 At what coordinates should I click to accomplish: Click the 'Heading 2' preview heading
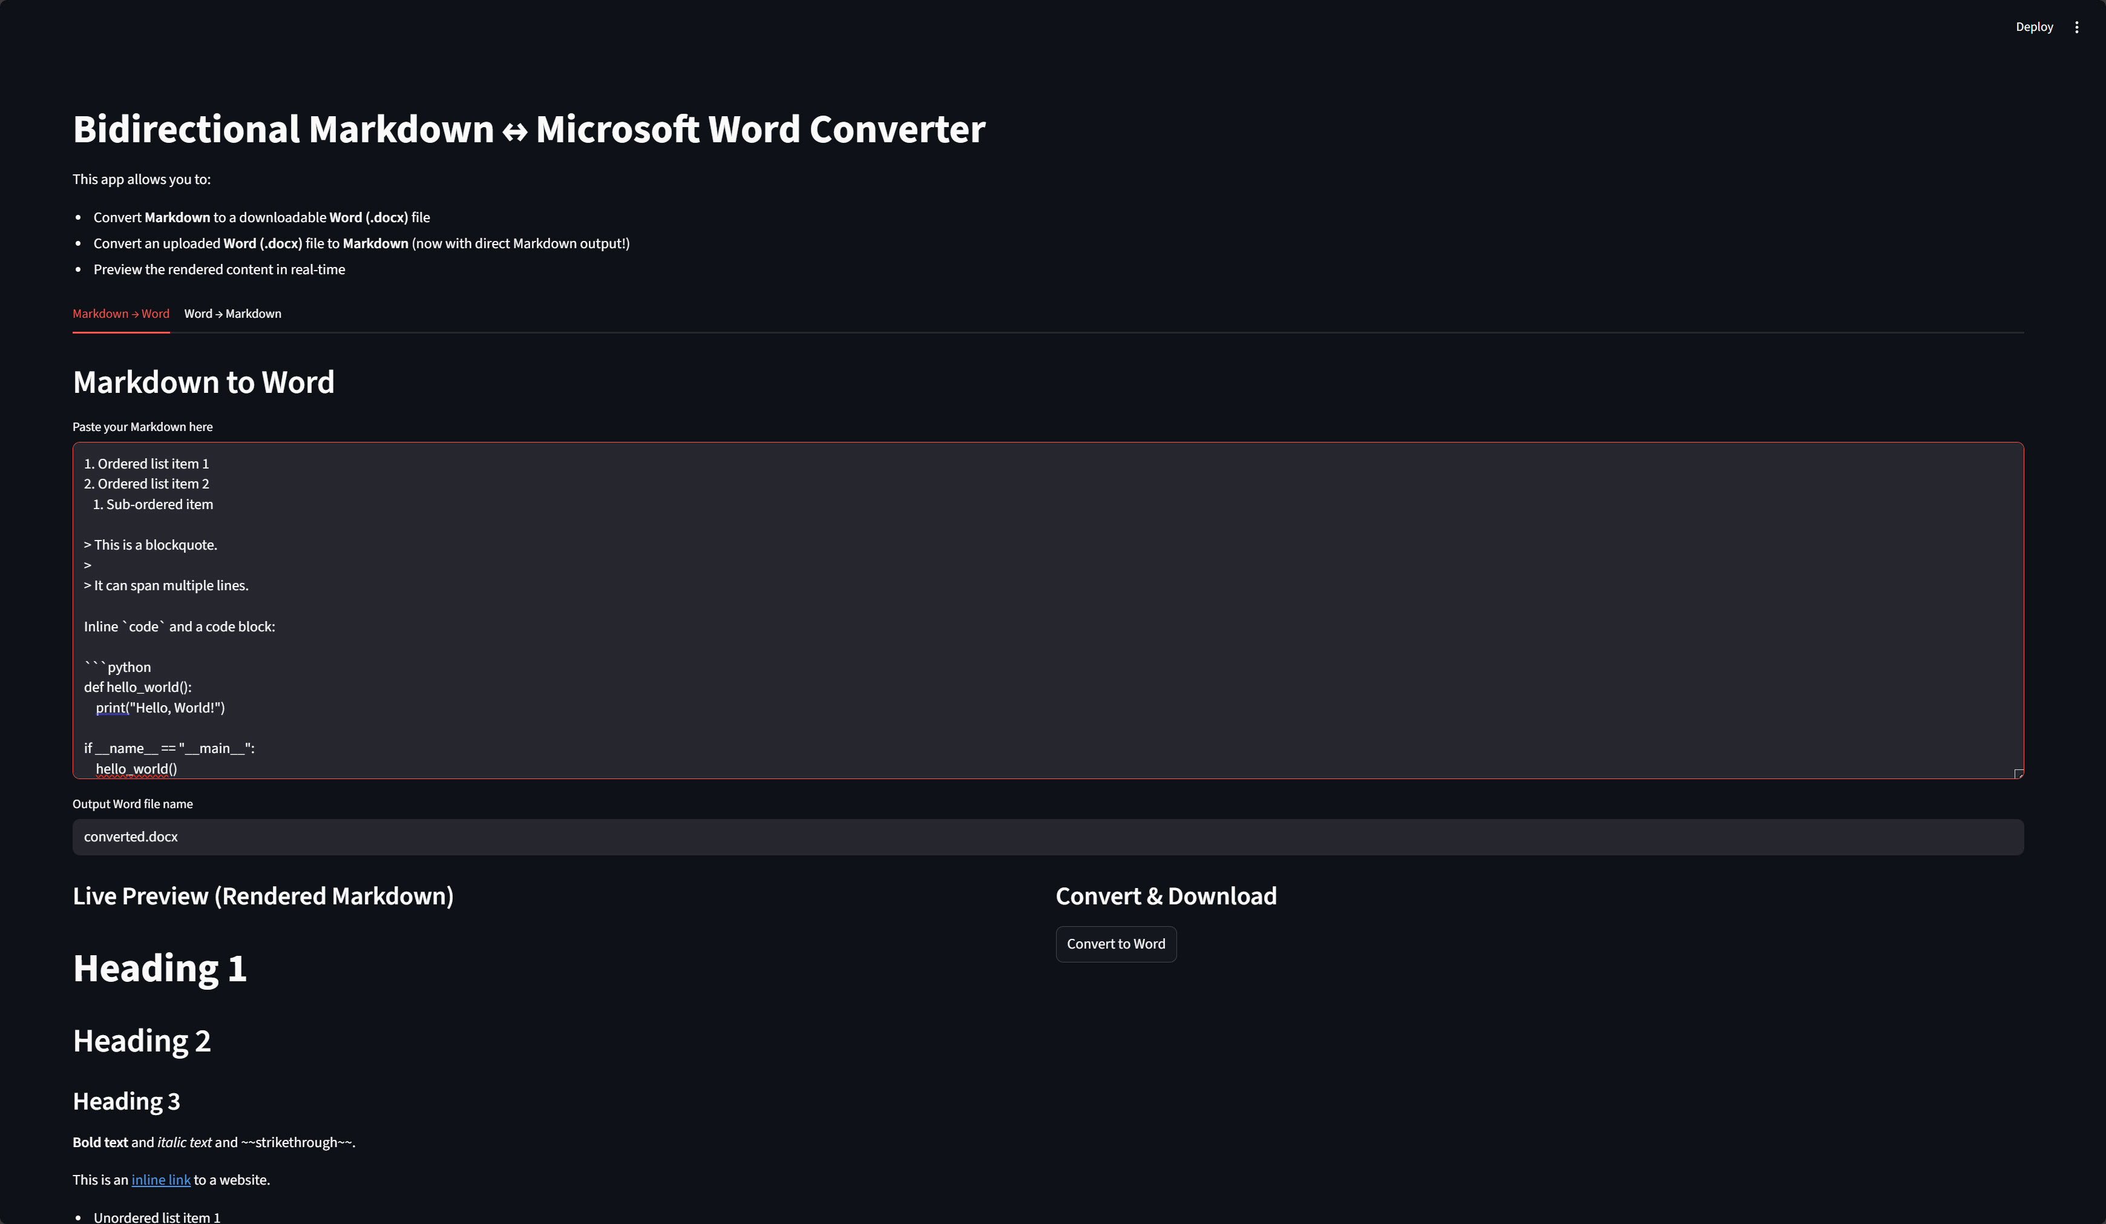pyautogui.click(x=142, y=1041)
